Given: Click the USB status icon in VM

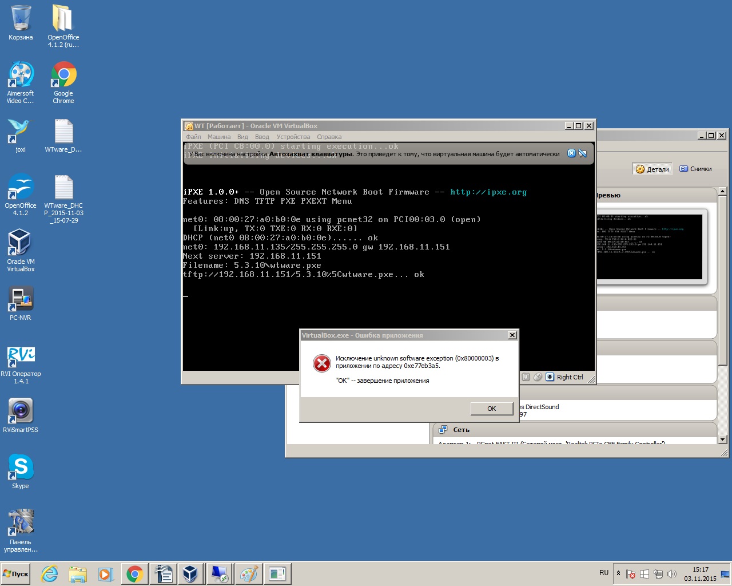Looking at the screenshot, I should 526,377.
